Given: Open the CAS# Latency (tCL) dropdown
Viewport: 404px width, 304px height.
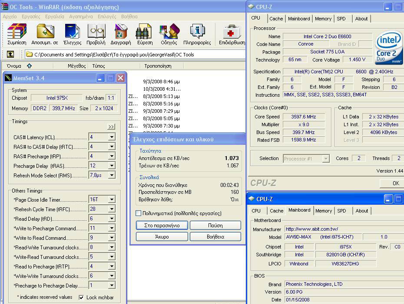Looking at the screenshot, I should (112, 137).
